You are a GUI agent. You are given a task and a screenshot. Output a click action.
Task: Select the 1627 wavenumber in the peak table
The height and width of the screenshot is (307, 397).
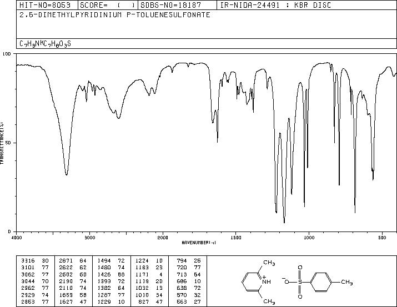pos(66,302)
